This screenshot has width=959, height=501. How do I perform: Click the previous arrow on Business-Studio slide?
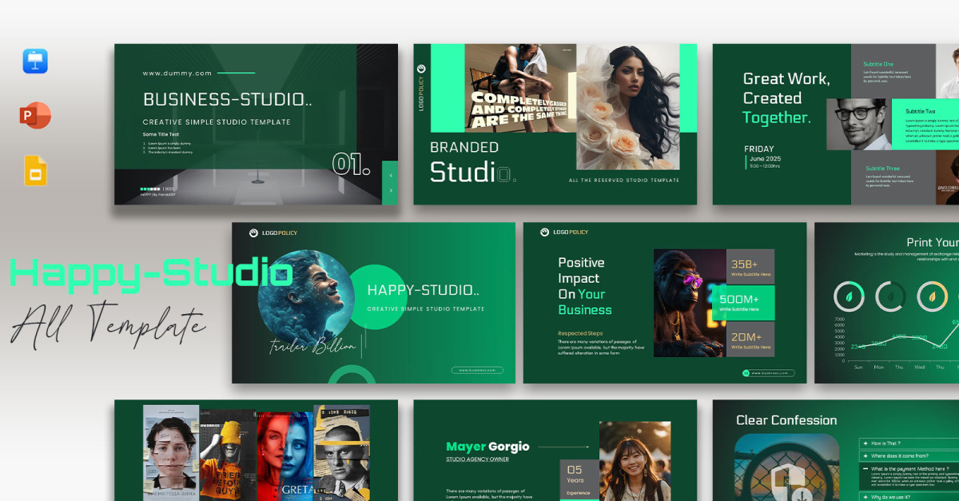click(390, 174)
